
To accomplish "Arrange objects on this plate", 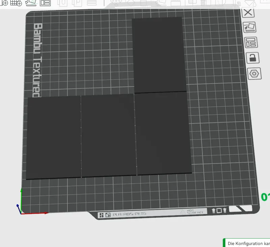I will pos(251,42).
